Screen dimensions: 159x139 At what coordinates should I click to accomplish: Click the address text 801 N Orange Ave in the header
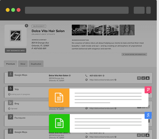pos(40,43)
